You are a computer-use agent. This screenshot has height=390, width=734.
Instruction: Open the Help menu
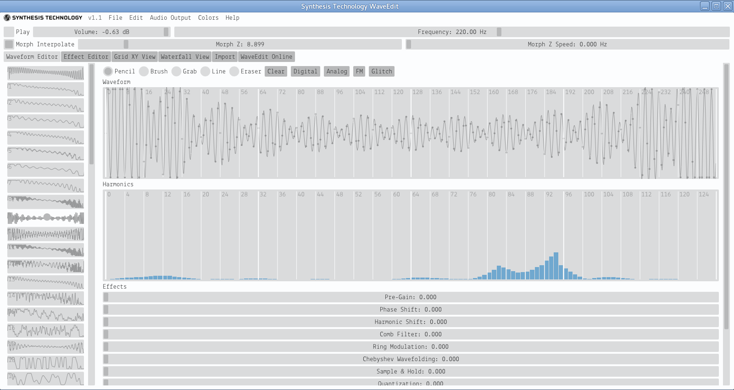point(232,18)
